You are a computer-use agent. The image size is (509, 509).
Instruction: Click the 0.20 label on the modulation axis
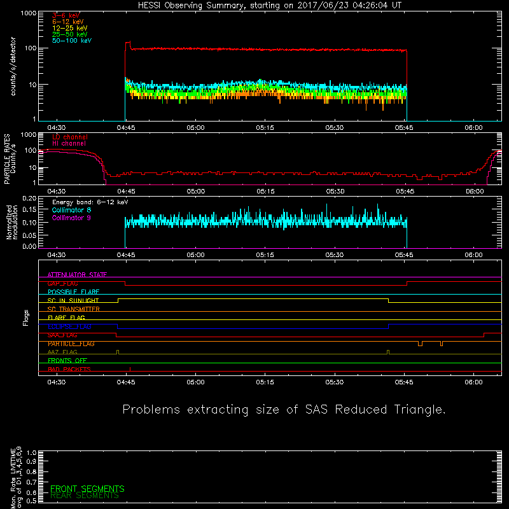pos(29,198)
